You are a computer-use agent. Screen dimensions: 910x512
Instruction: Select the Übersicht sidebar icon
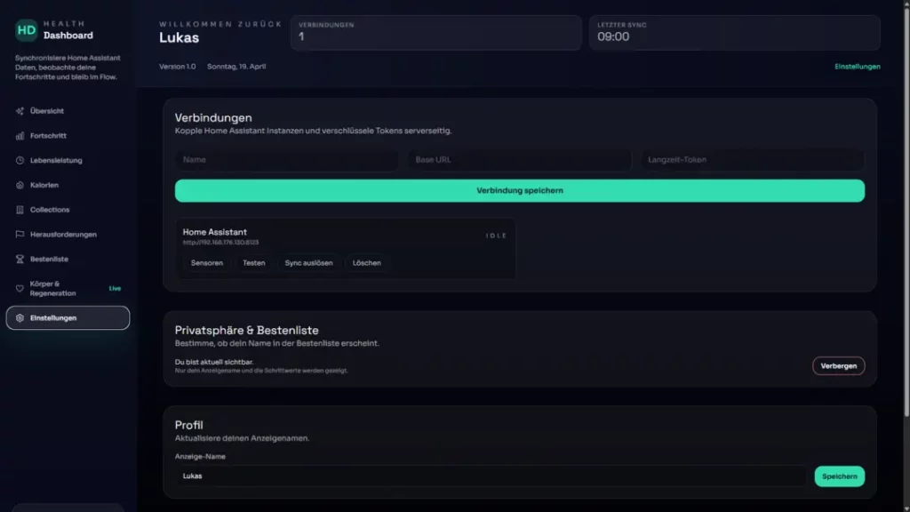(18, 110)
